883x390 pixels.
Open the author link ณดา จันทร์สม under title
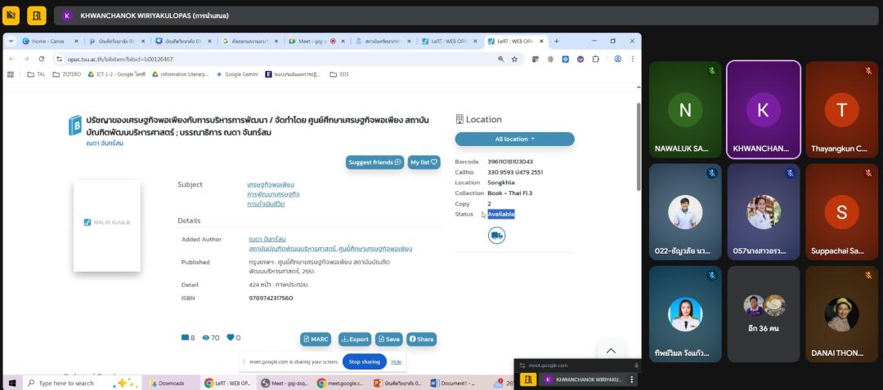click(x=105, y=144)
